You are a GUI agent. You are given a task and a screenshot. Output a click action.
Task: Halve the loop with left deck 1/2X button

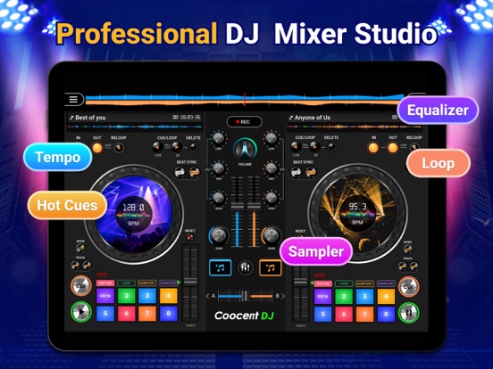pyautogui.click(x=157, y=146)
